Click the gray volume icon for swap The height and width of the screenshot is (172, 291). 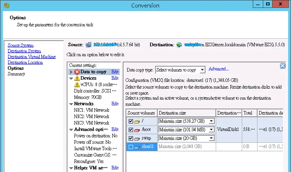point(137,139)
